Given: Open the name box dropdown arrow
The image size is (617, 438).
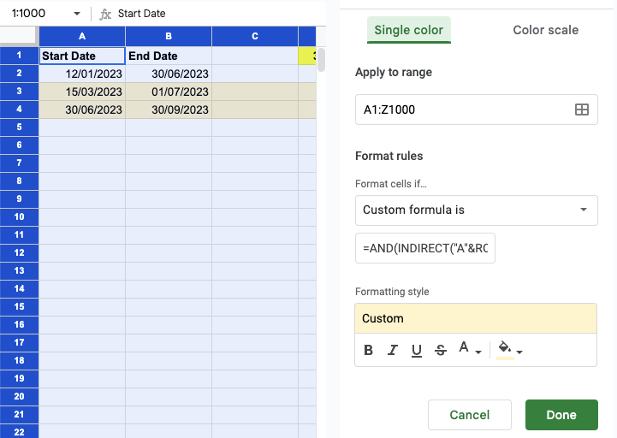Looking at the screenshot, I should click(77, 14).
